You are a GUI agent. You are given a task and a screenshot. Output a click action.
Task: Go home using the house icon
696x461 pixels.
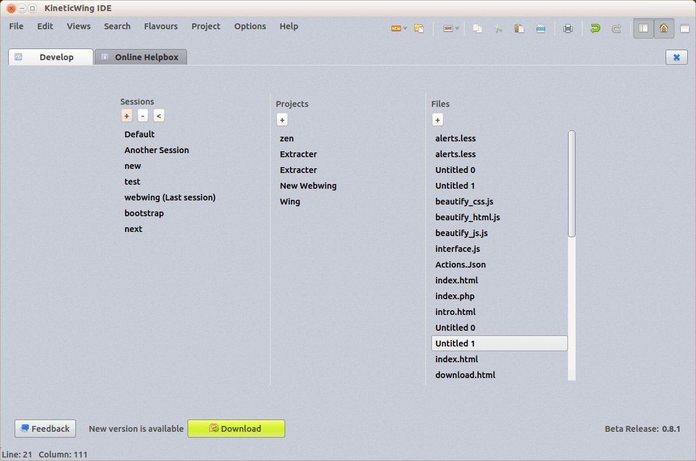[x=664, y=27]
